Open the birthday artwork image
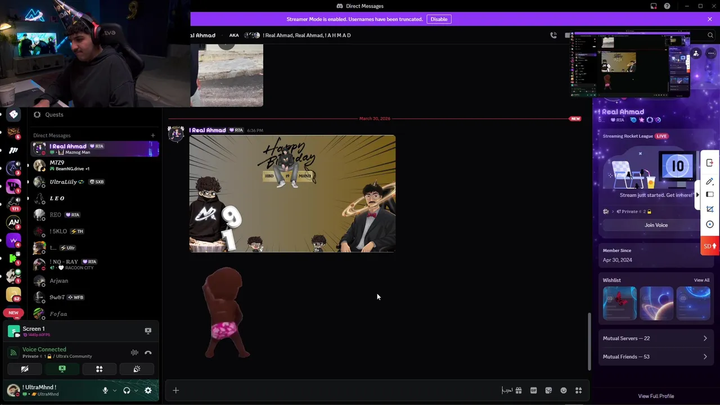 click(x=292, y=193)
